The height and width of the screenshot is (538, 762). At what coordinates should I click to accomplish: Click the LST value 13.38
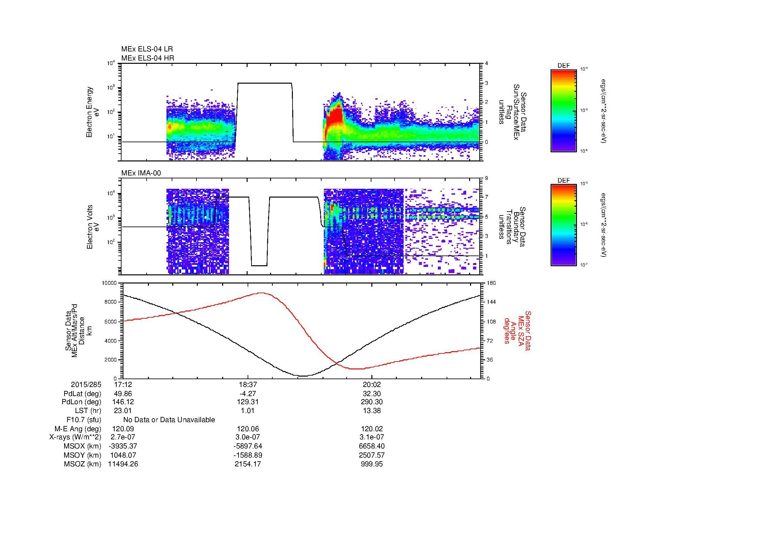[x=372, y=411]
